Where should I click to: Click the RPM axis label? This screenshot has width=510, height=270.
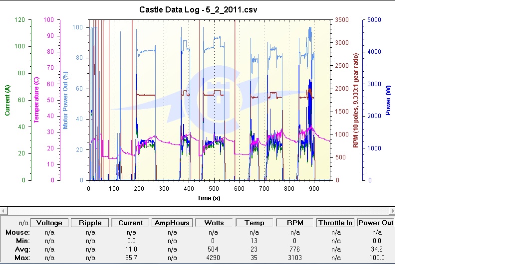pos(355,100)
